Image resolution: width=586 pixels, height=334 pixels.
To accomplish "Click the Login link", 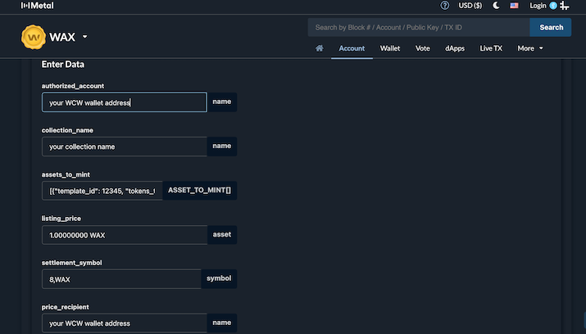I will coord(538,6).
